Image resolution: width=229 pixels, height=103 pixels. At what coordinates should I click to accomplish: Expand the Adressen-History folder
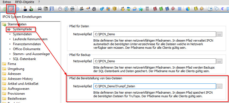click(x=4, y=79)
